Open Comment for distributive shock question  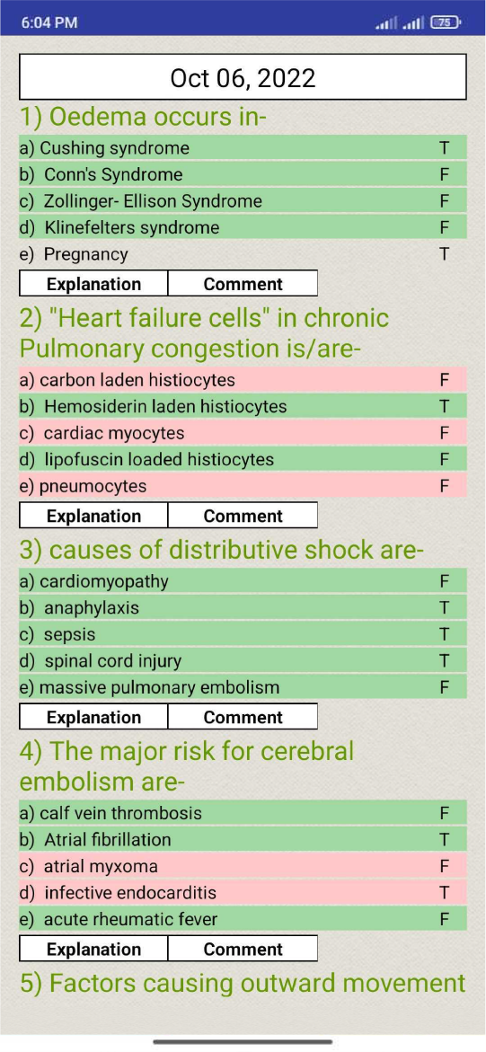243,717
